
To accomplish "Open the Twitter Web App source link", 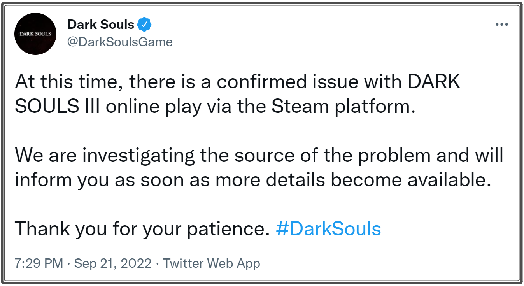I will tap(211, 263).
